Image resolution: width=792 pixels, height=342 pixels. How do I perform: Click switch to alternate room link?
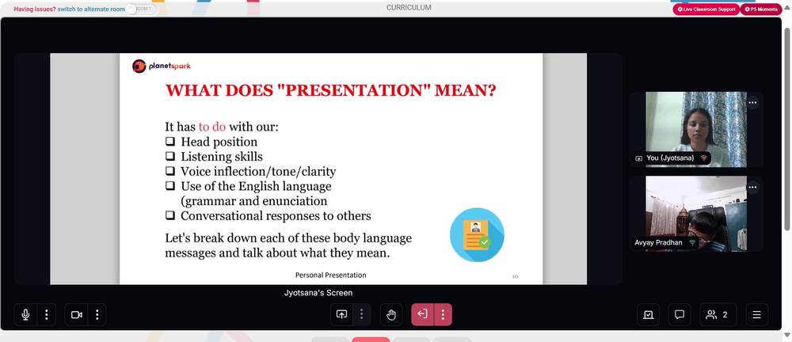coord(91,9)
